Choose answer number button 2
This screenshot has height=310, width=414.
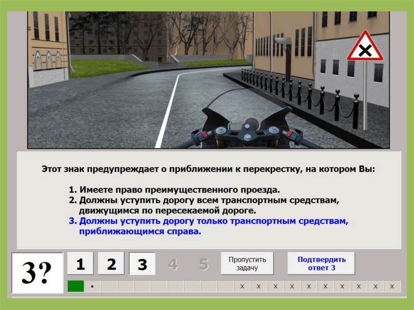[111, 264]
